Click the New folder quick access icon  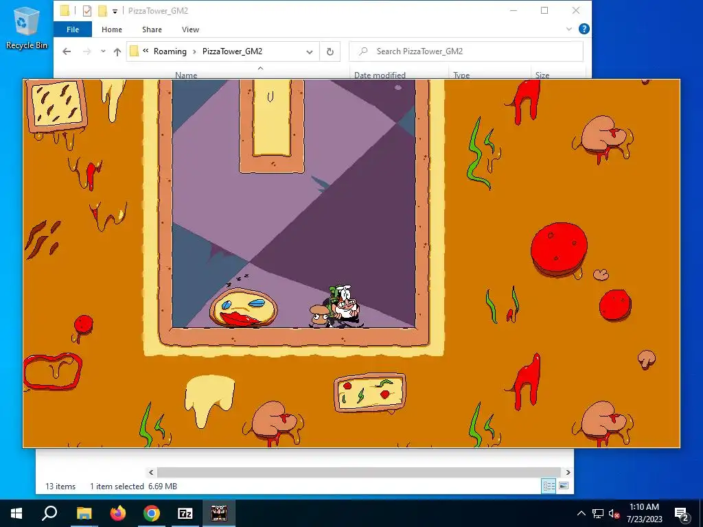pyautogui.click(x=102, y=11)
